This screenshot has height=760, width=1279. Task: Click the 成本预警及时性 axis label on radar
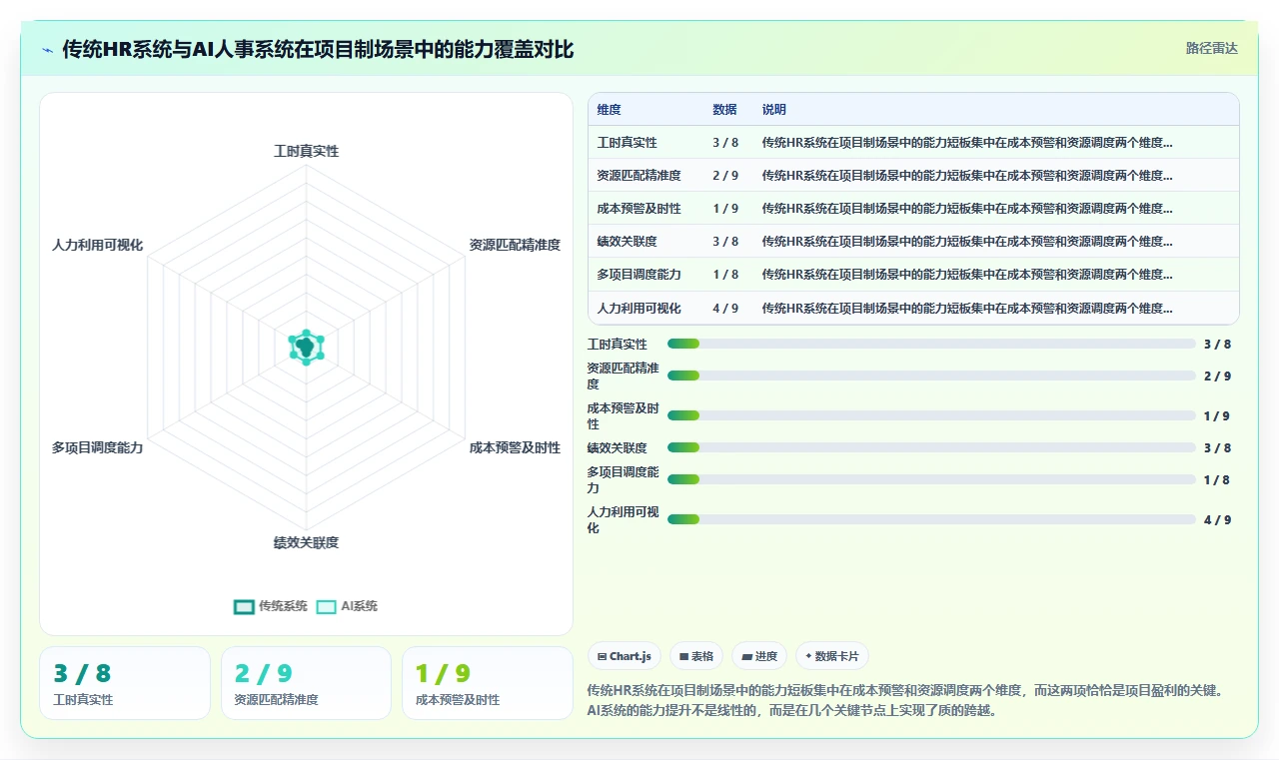(x=515, y=447)
